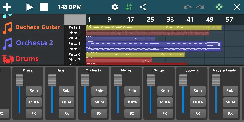The width and height of the screenshot is (244, 122).
Task: Open FX for Orchesta channel
Action: tap(99, 114)
